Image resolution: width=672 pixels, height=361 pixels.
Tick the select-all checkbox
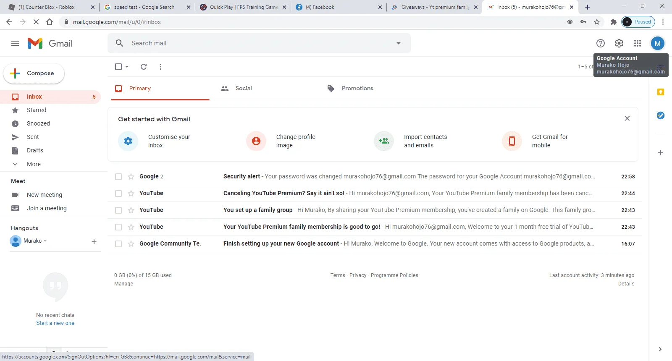(118, 67)
